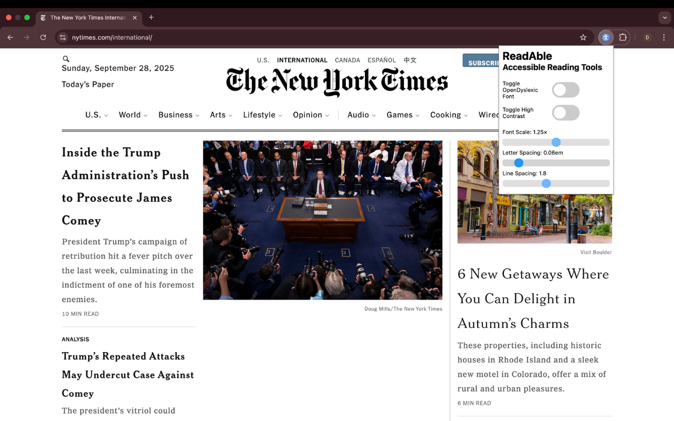Screen dimensions: 674x421
Task: Select the ESPAÑOL edition link
Action: (382, 60)
